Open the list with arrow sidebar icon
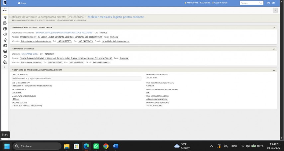The image size is (284, 151). coord(5,23)
